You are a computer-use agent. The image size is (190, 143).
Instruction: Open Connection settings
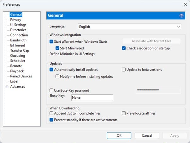19,35
